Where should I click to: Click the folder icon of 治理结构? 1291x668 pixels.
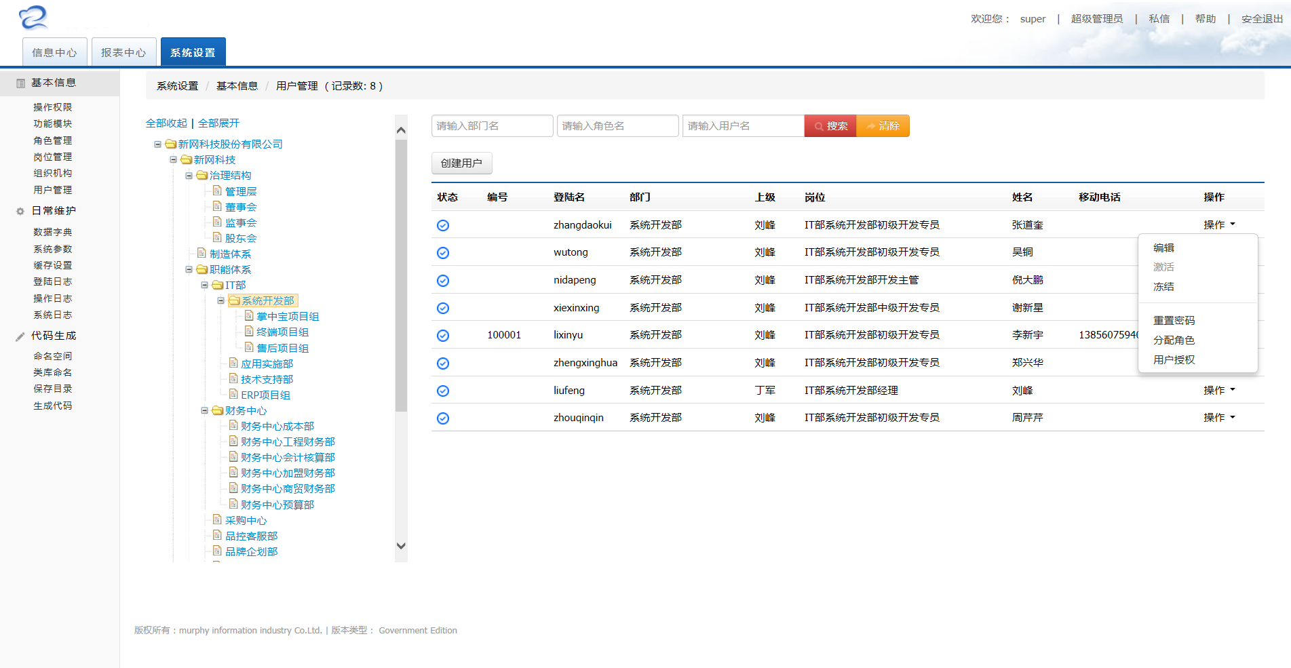pyautogui.click(x=202, y=175)
